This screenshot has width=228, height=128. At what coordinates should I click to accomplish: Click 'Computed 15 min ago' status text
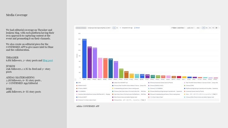tap(127, 28)
